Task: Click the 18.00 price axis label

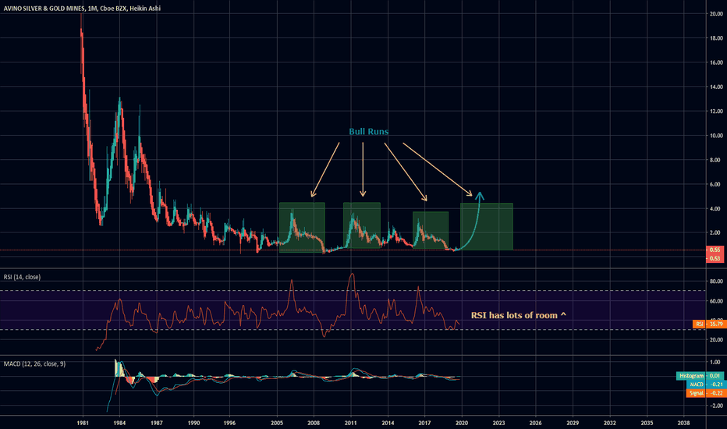Action: coord(716,38)
